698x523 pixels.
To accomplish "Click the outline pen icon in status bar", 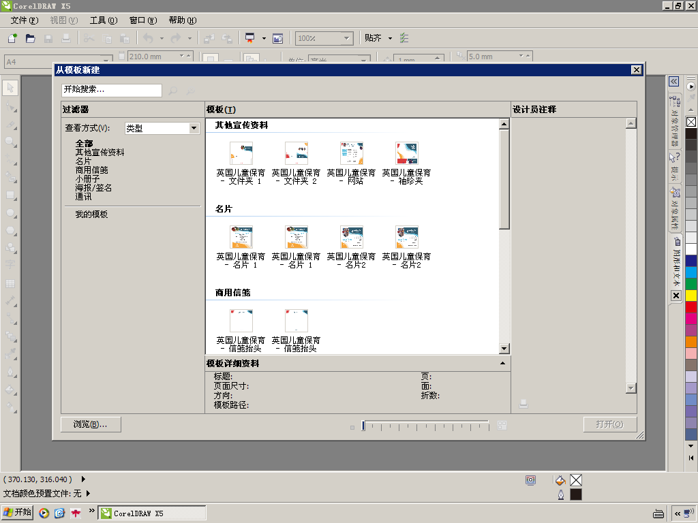I will [x=561, y=494].
